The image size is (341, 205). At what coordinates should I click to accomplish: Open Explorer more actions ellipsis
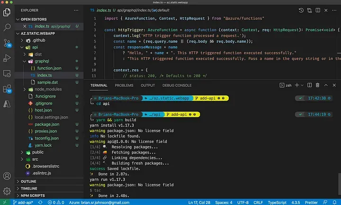pyautogui.click(x=76, y=10)
